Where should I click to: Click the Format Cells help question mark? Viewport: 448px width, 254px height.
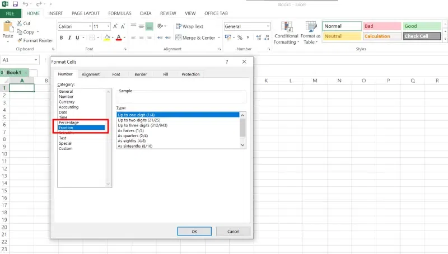(227, 62)
